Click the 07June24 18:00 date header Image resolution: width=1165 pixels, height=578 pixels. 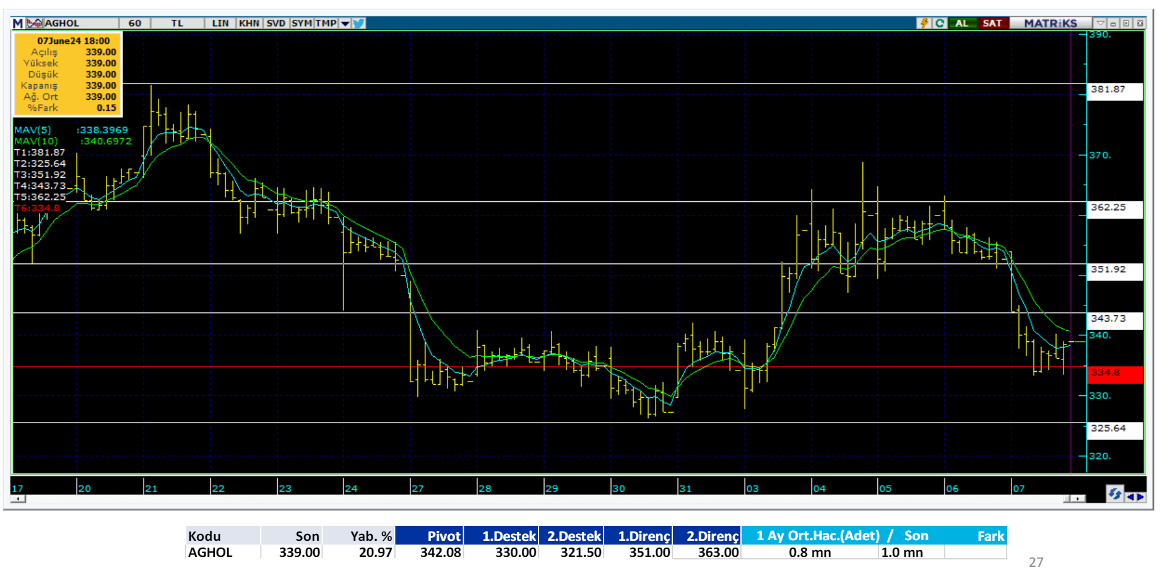pyautogui.click(x=74, y=41)
